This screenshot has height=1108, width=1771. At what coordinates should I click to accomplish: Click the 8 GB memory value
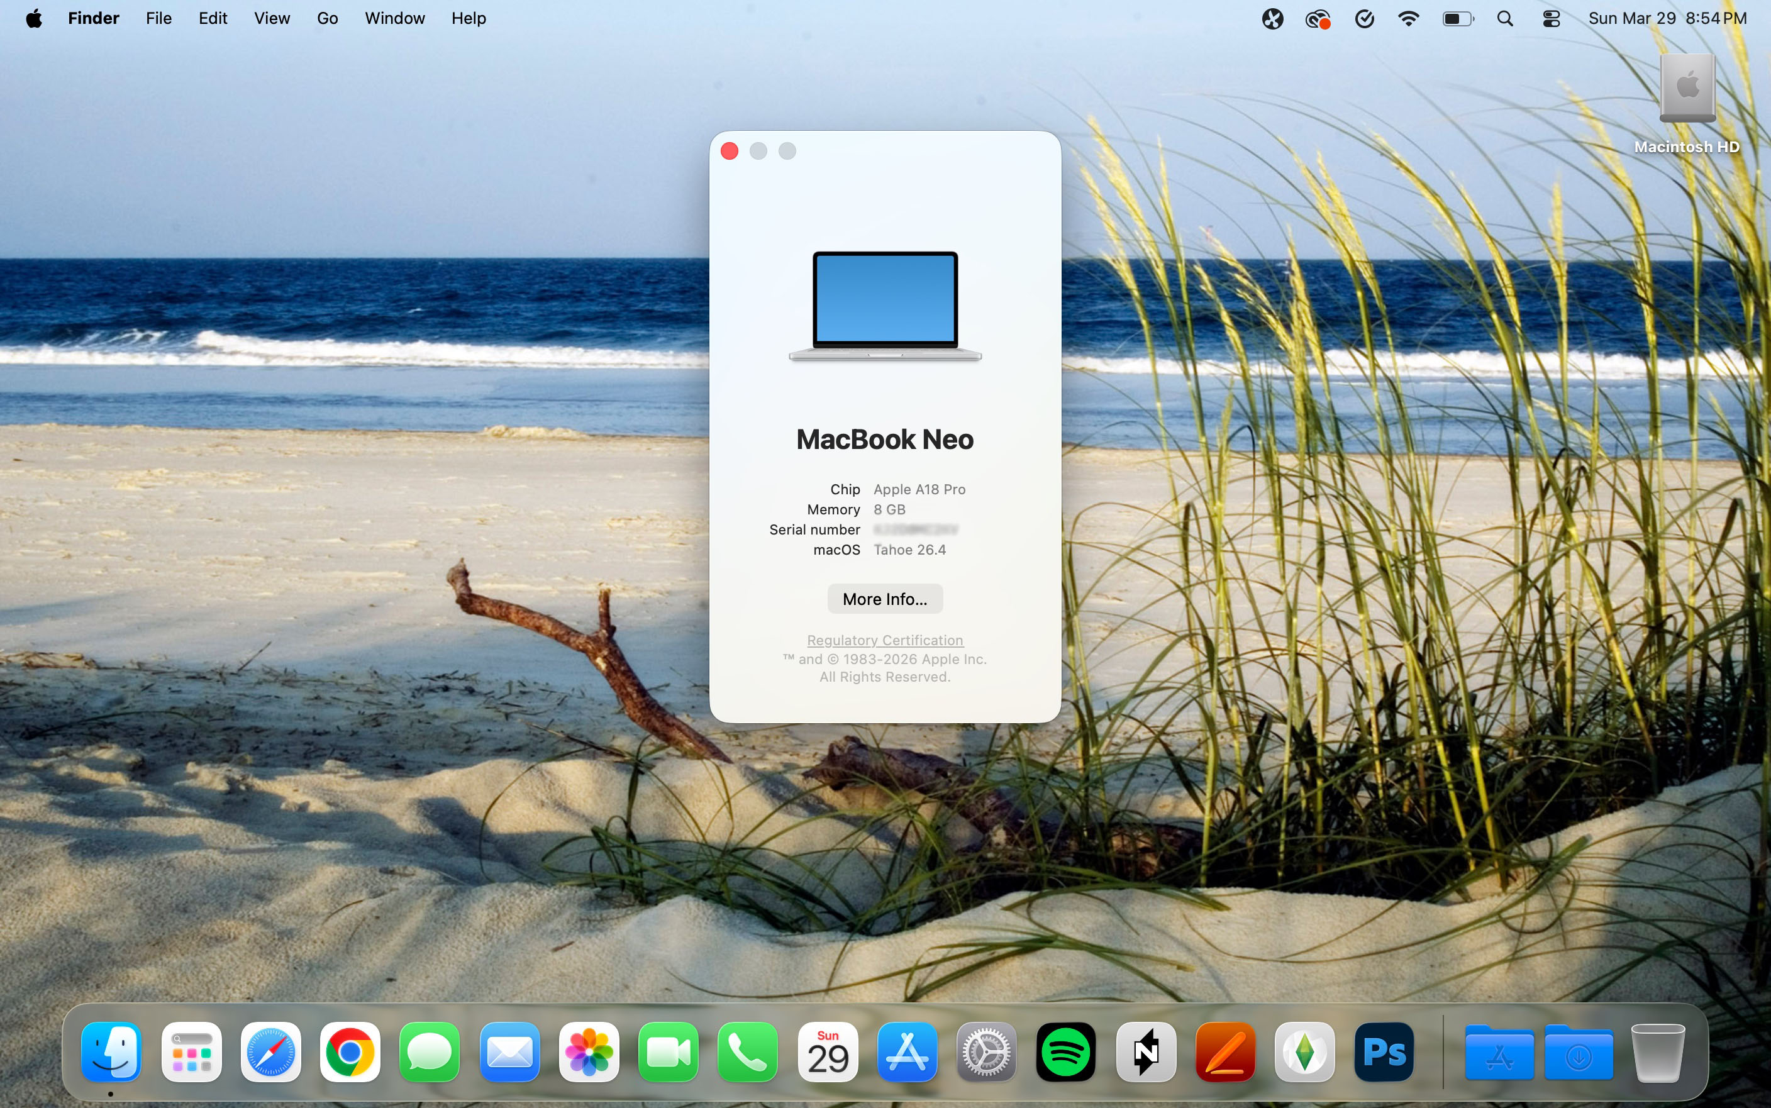pos(889,509)
